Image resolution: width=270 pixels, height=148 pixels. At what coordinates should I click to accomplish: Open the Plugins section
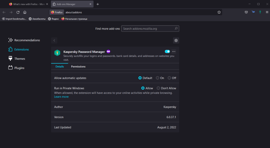pos(19,68)
